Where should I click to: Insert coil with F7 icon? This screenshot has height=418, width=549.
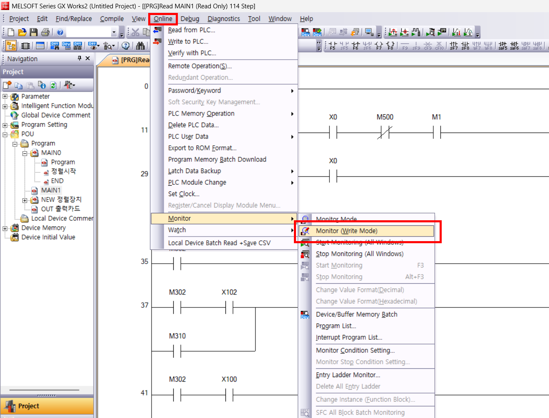point(379,45)
